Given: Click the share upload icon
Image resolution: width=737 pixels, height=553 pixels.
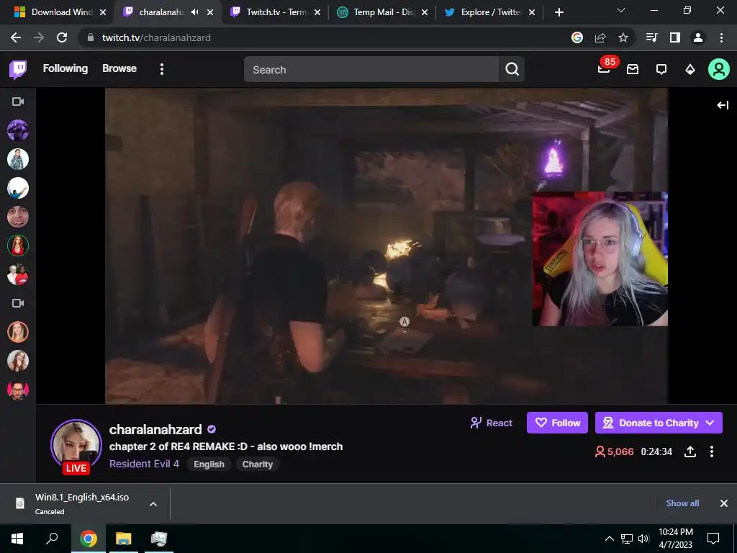Looking at the screenshot, I should point(690,451).
